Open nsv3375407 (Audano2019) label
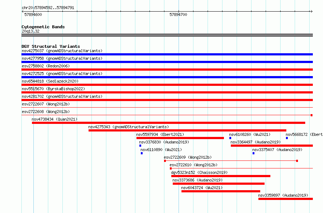This screenshot has height=213, width=323. (277, 150)
